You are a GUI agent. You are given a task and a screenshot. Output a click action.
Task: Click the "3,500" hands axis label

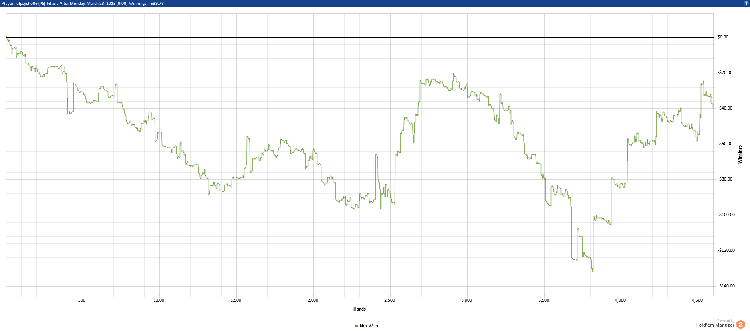tap(544, 300)
